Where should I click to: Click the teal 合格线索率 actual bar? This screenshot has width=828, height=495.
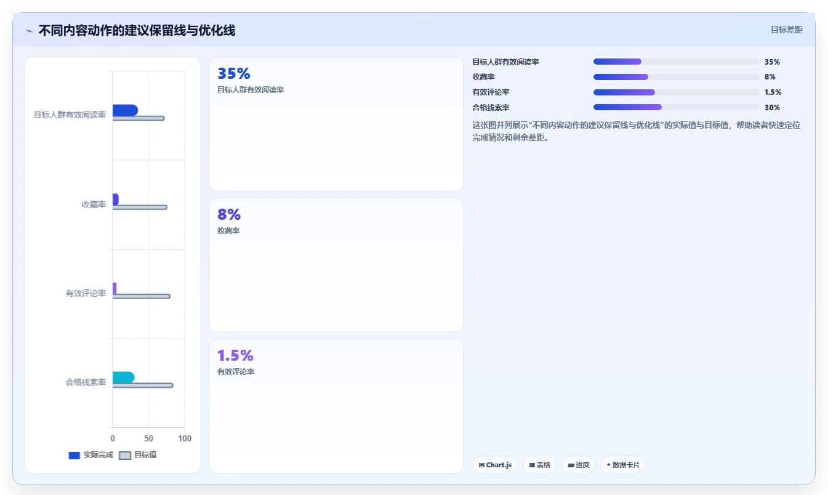[x=123, y=377]
